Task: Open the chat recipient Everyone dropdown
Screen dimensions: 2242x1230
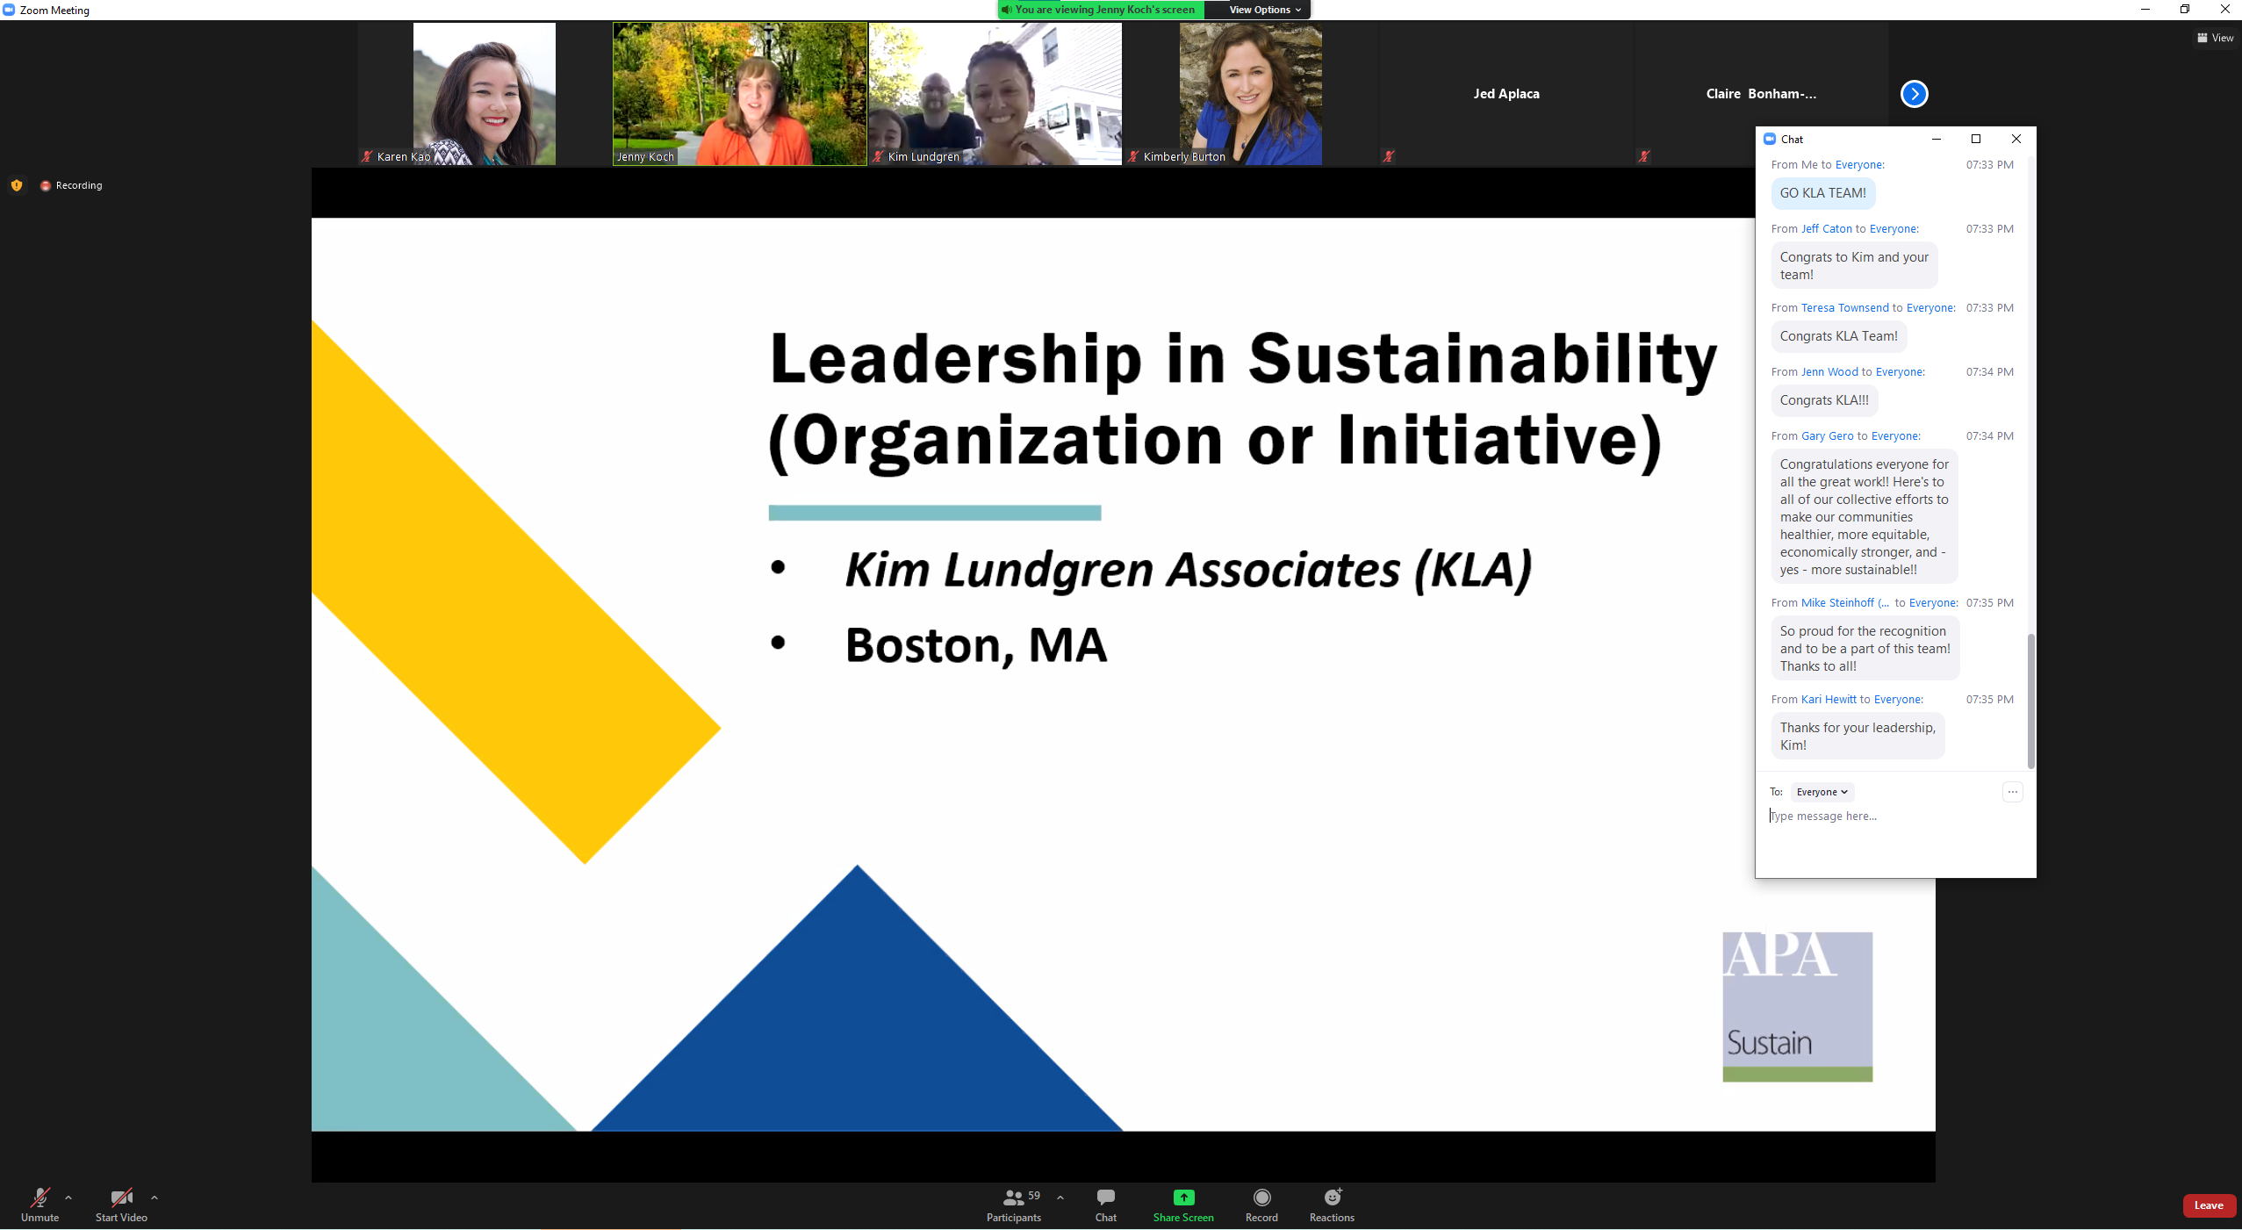Action: coord(1822,792)
